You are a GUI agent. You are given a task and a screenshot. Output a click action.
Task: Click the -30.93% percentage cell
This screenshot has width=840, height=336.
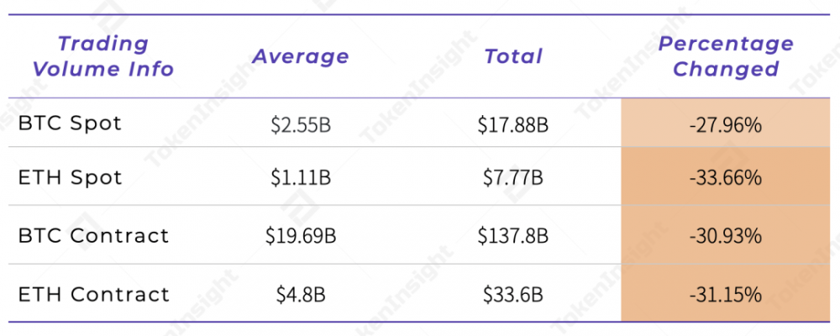point(726,237)
